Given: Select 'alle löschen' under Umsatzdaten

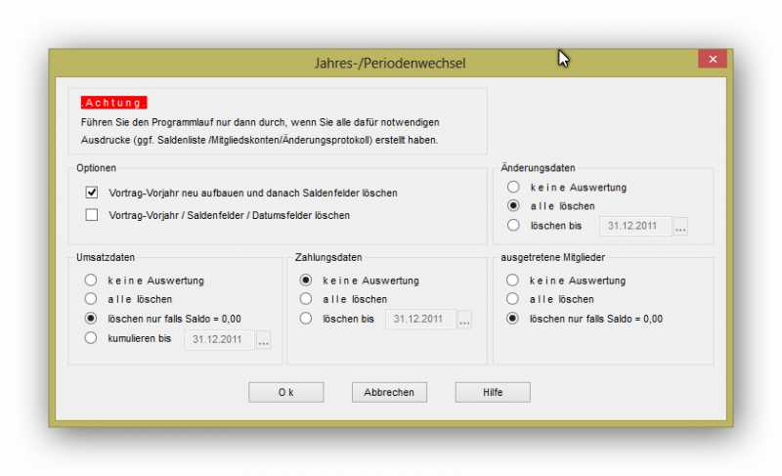Looking at the screenshot, I should click(x=91, y=299).
